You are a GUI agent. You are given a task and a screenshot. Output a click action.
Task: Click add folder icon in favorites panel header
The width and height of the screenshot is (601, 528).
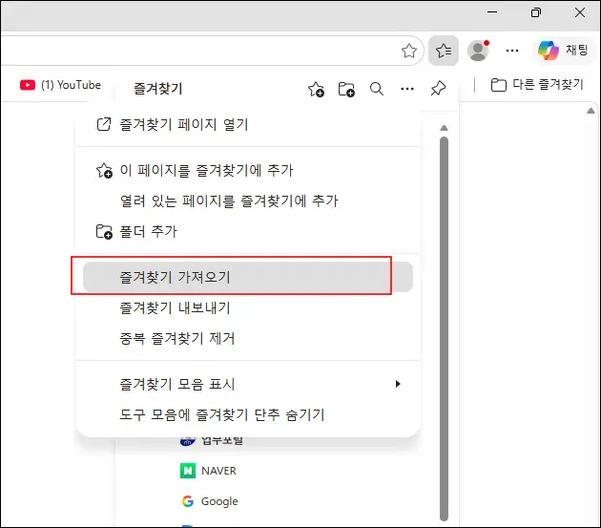point(346,90)
